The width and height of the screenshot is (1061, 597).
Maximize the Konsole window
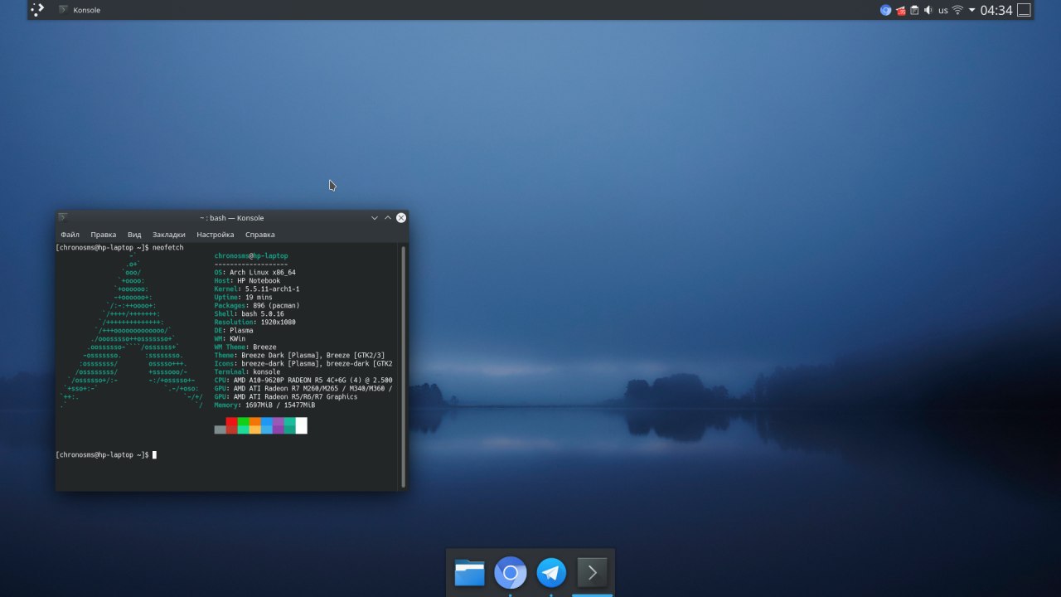click(387, 217)
